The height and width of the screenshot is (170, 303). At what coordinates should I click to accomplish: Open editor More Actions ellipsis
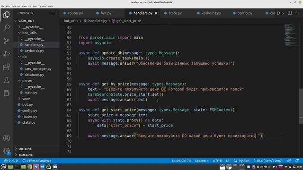(x=297, y=13)
